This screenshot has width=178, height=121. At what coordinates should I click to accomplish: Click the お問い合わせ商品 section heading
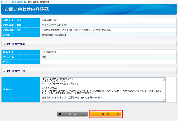(14, 44)
